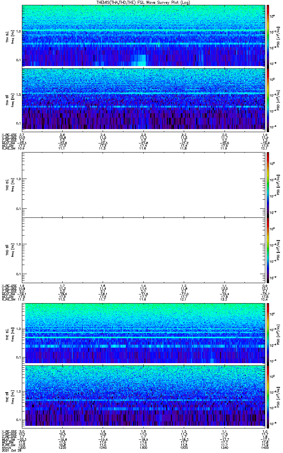This screenshot has width=283, height=453.
Task: Click the 1240 time label on the bottom axis
Action: 103,448
